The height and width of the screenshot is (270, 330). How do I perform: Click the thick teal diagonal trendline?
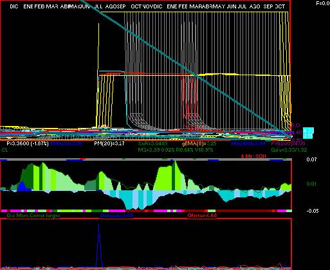(x=187, y=69)
